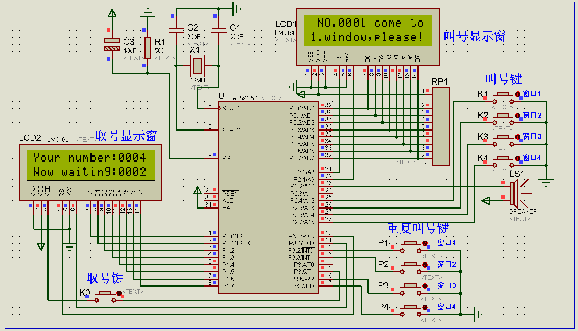
Task: Click the K1 call button for window 1
Action: (x=504, y=98)
